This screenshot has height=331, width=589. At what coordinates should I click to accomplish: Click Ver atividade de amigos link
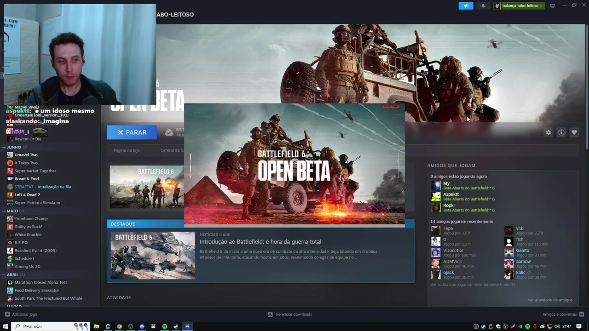coord(550,300)
